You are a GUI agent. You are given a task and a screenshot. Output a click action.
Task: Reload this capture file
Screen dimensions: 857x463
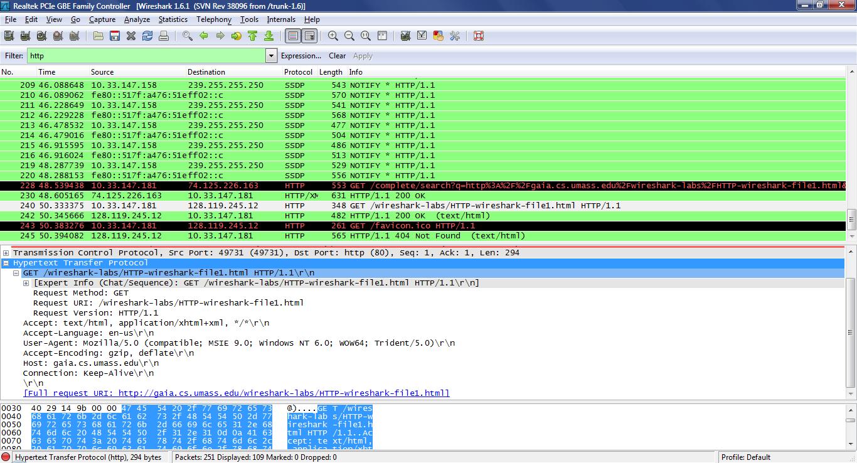coord(147,36)
